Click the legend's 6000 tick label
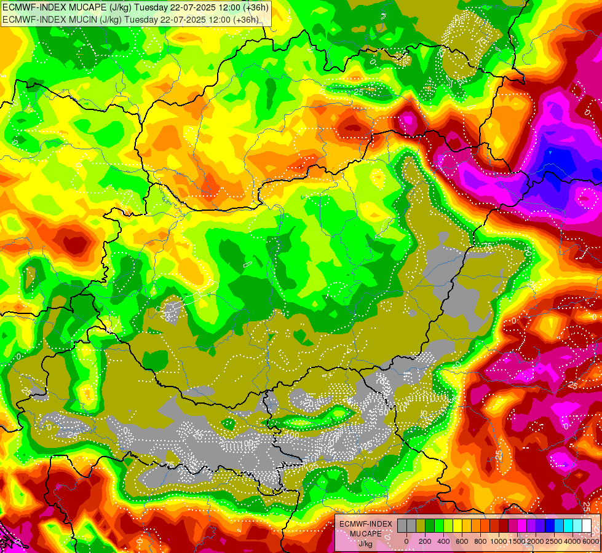This screenshot has width=602, height=553. click(x=592, y=541)
